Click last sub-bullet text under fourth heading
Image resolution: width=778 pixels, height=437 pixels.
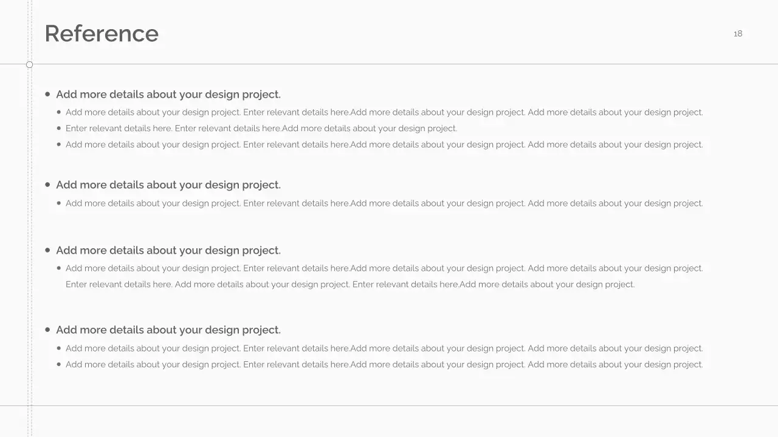pos(384,365)
